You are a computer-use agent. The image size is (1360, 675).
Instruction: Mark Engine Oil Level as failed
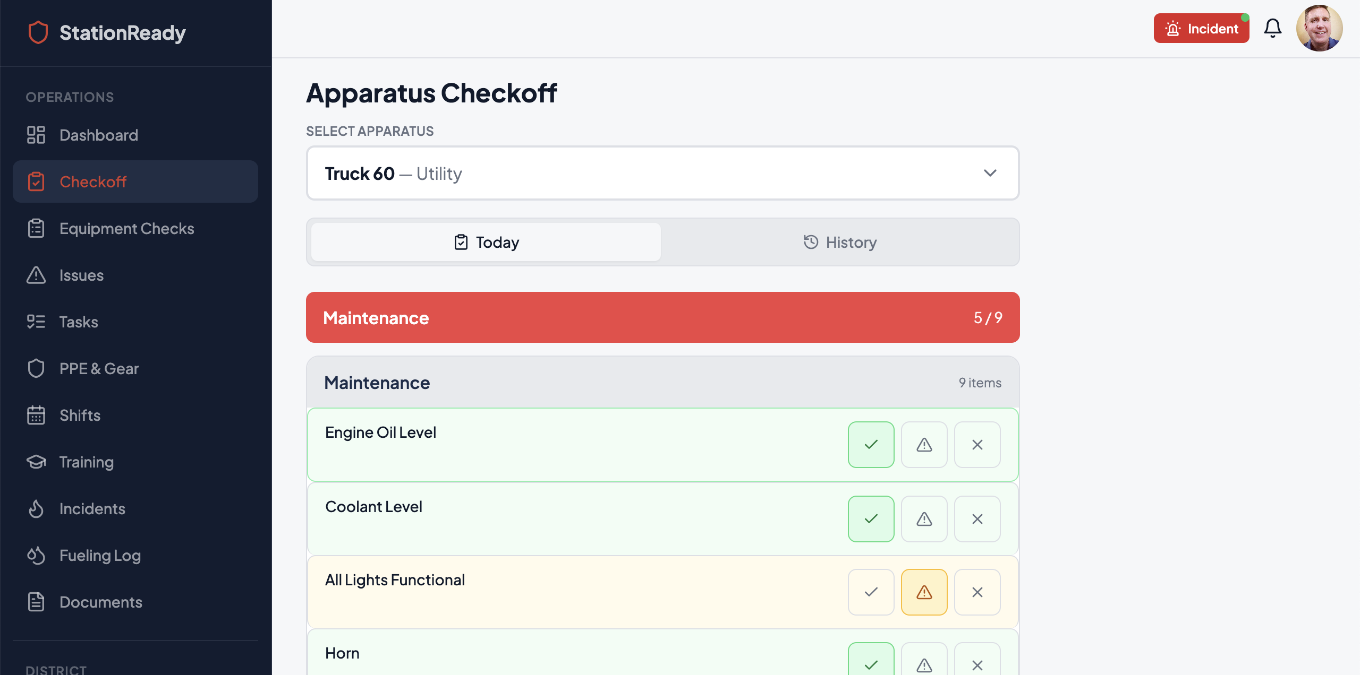(977, 445)
